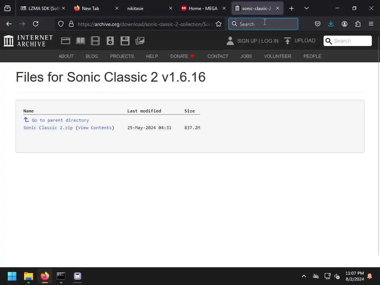Open the clock showing 11:07 PM
This screenshot has height=285, width=380.
[x=354, y=276]
